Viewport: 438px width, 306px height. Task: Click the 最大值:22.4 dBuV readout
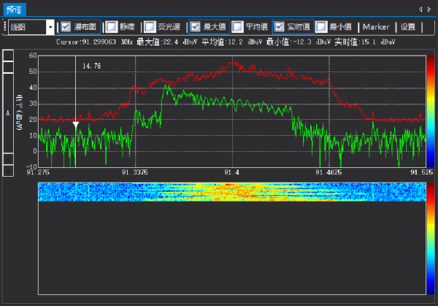click(166, 42)
